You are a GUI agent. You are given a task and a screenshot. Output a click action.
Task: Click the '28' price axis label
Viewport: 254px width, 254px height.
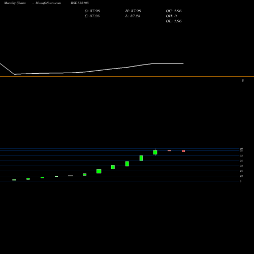point(241,161)
